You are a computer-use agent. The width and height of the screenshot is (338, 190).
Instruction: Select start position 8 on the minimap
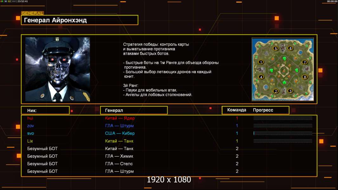[x=305, y=77]
